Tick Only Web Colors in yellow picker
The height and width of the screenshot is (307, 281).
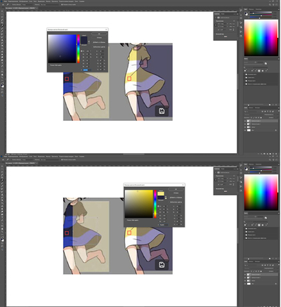[x=126, y=220]
